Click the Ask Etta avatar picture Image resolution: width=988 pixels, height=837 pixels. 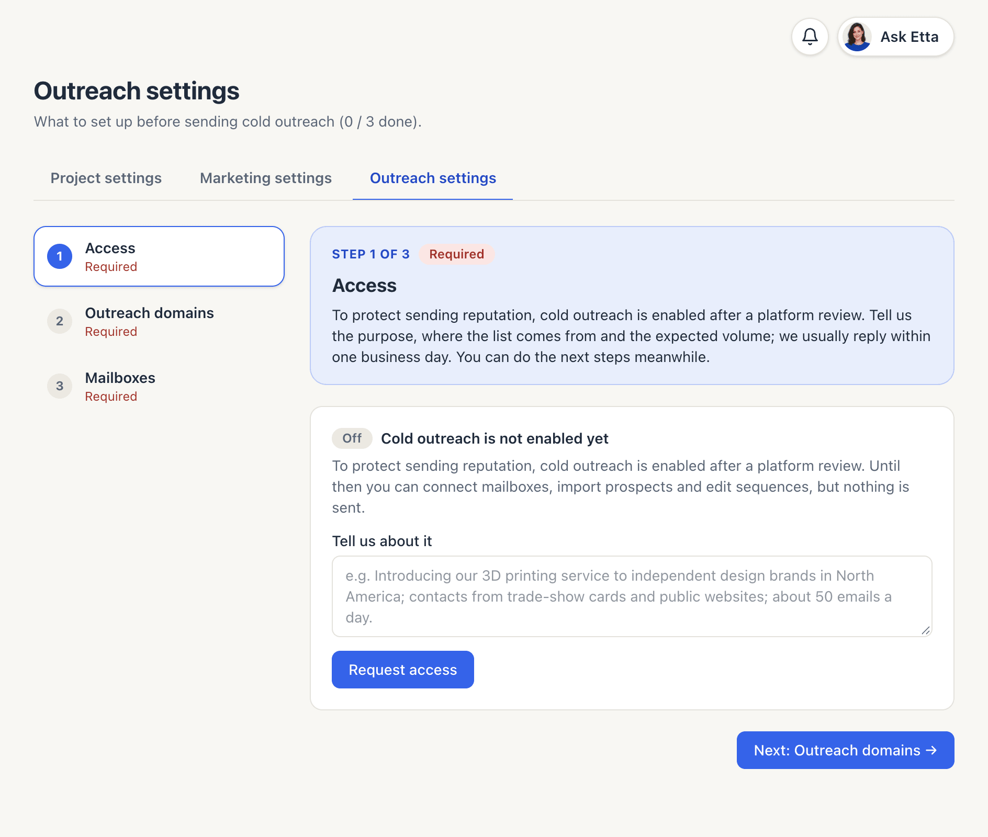click(857, 37)
